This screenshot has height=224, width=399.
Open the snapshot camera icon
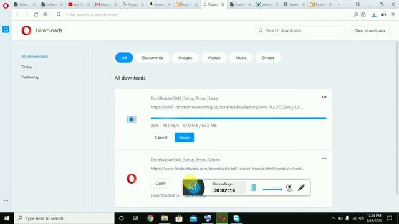click(x=363, y=15)
